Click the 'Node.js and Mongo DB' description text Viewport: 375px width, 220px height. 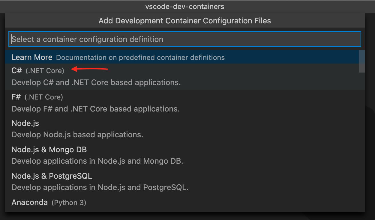97,161
